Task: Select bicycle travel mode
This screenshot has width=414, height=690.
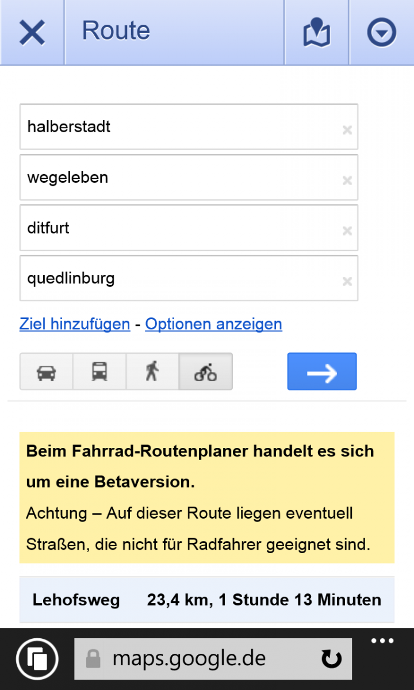Action: click(206, 371)
